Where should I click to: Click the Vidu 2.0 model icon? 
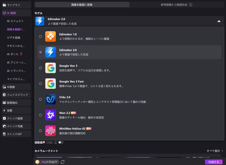tap(50, 99)
